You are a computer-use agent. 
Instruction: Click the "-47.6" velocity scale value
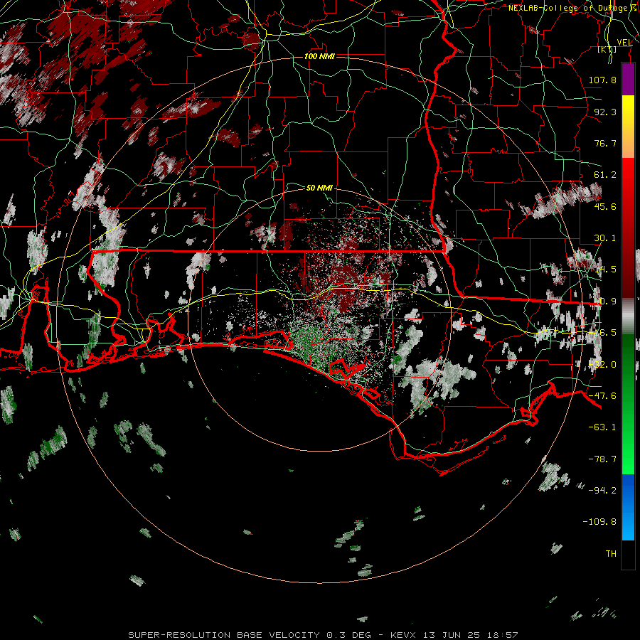(602, 396)
